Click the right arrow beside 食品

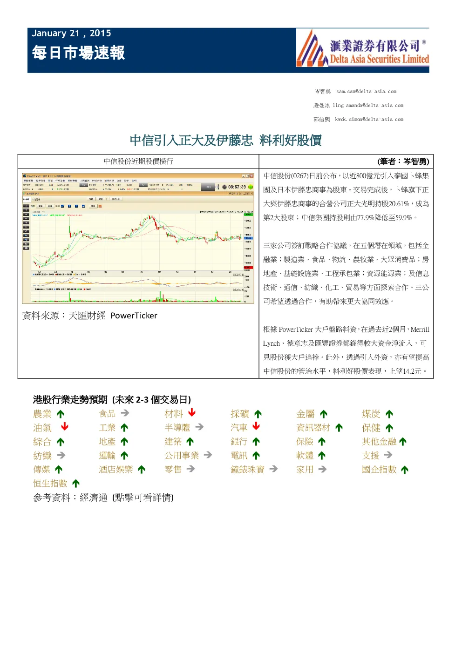tap(125, 413)
